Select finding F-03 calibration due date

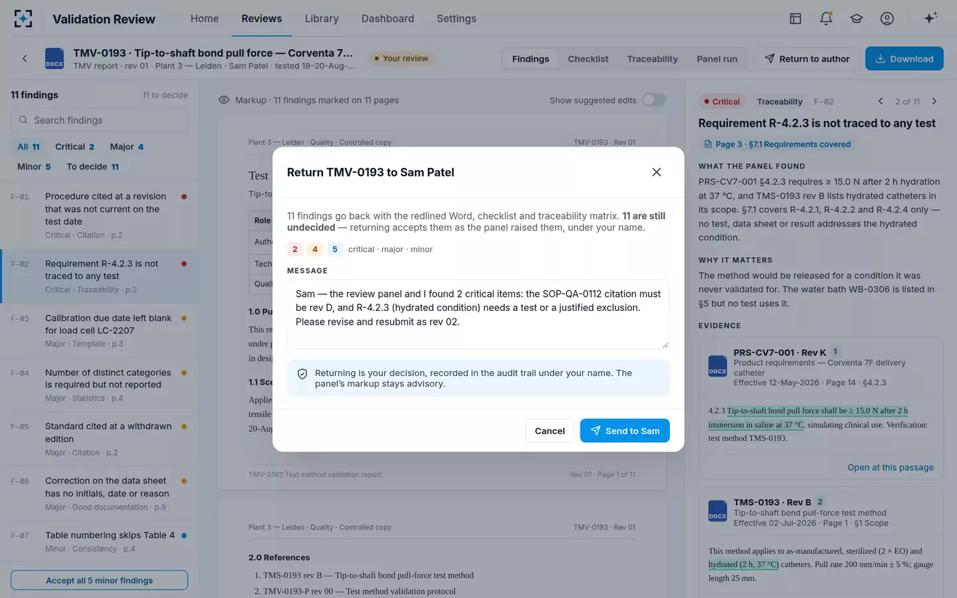[99, 330]
